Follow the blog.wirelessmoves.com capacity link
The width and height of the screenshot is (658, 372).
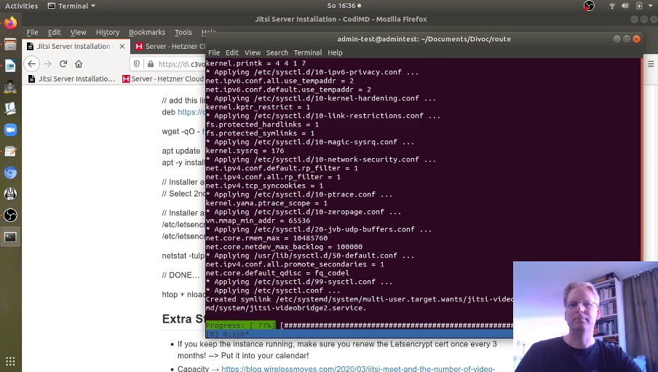click(x=358, y=368)
